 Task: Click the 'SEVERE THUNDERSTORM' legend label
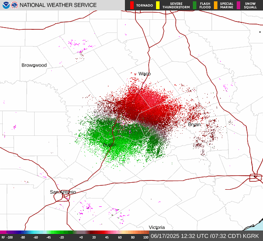[x=176, y=5]
